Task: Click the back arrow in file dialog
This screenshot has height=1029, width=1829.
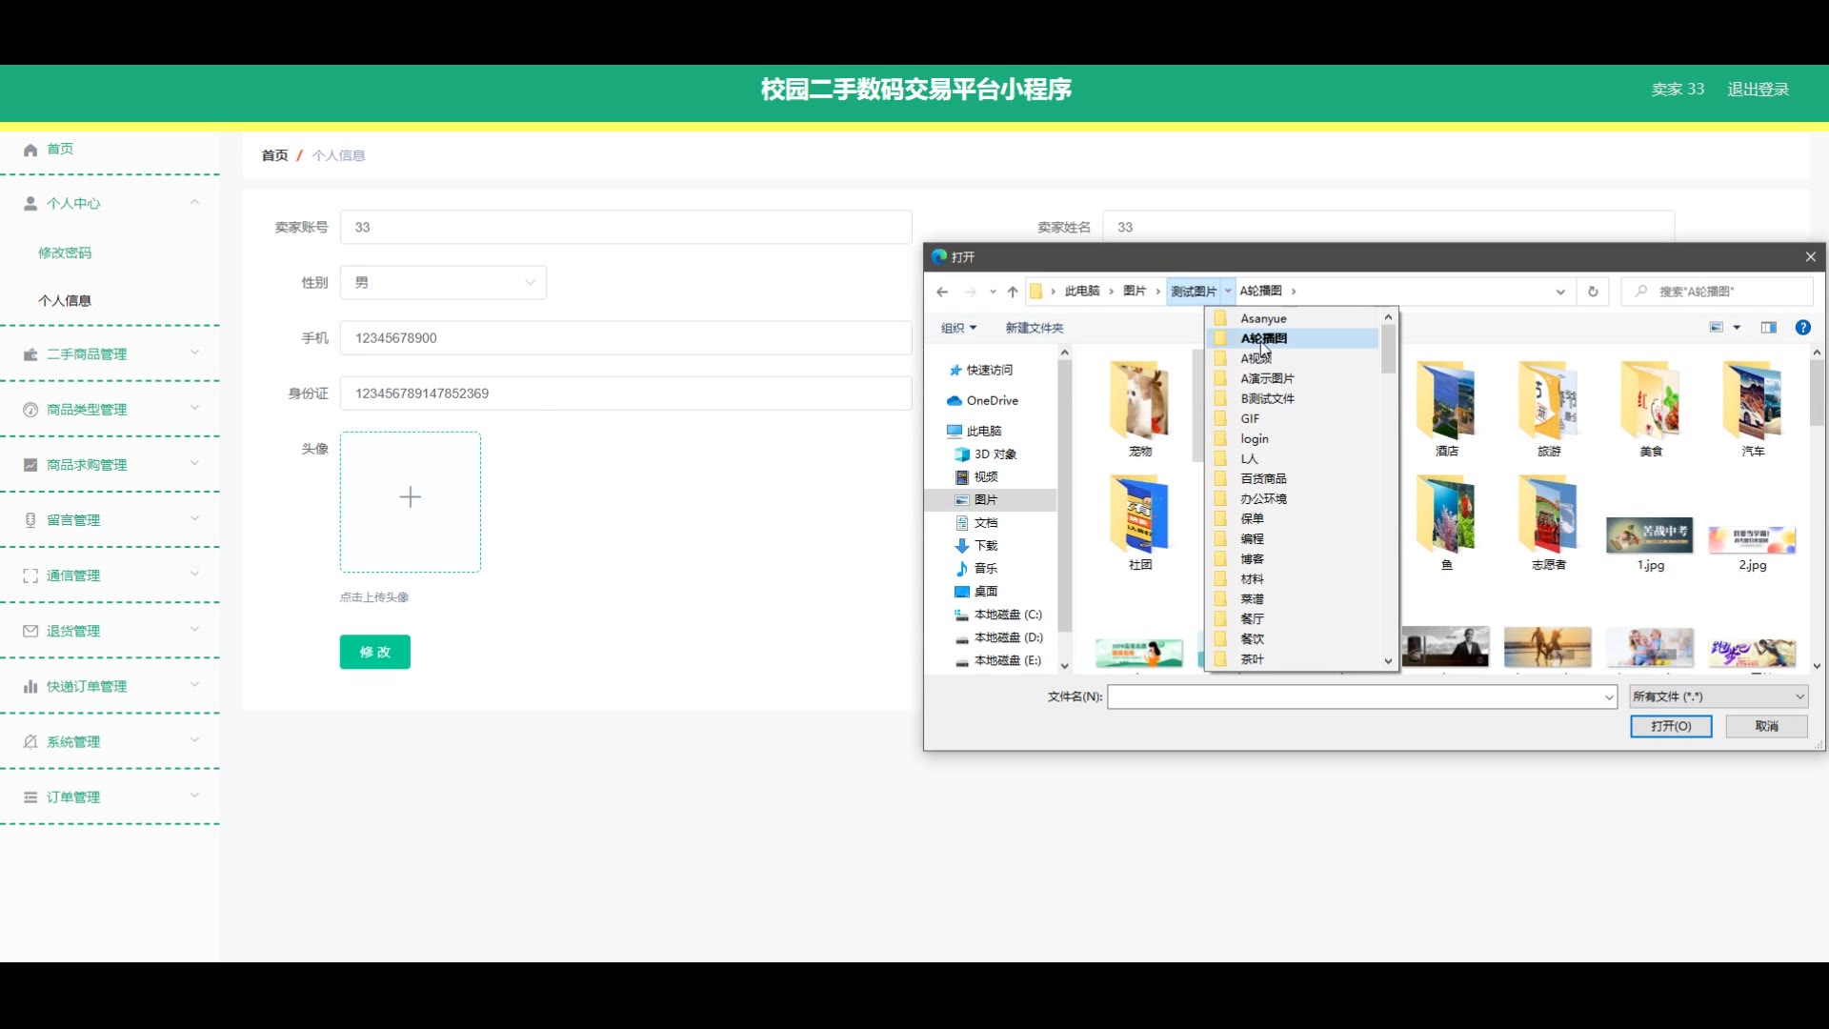Action: (x=942, y=292)
